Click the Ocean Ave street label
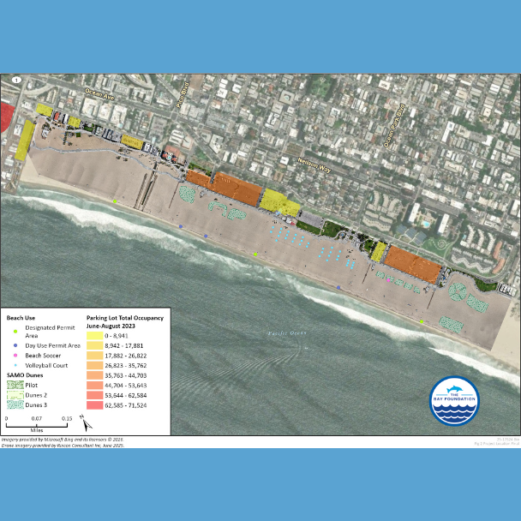 pos(99,93)
